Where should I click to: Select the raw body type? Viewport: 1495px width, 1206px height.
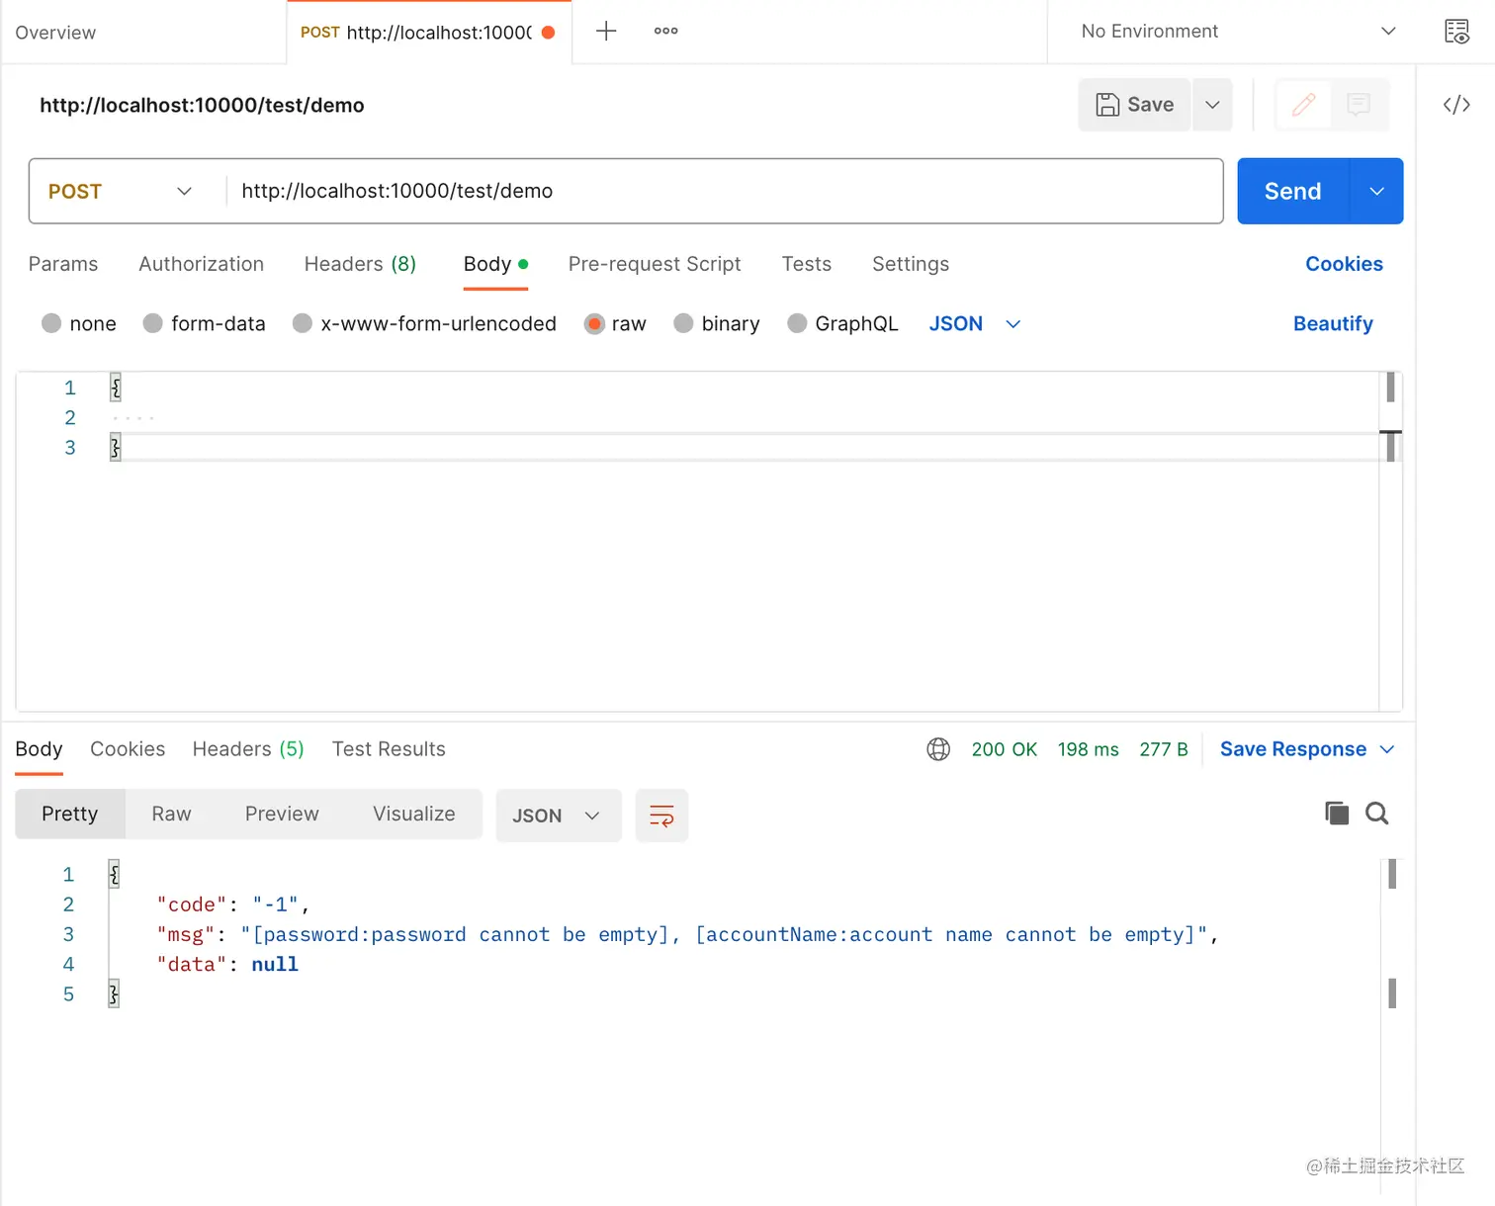pos(594,323)
